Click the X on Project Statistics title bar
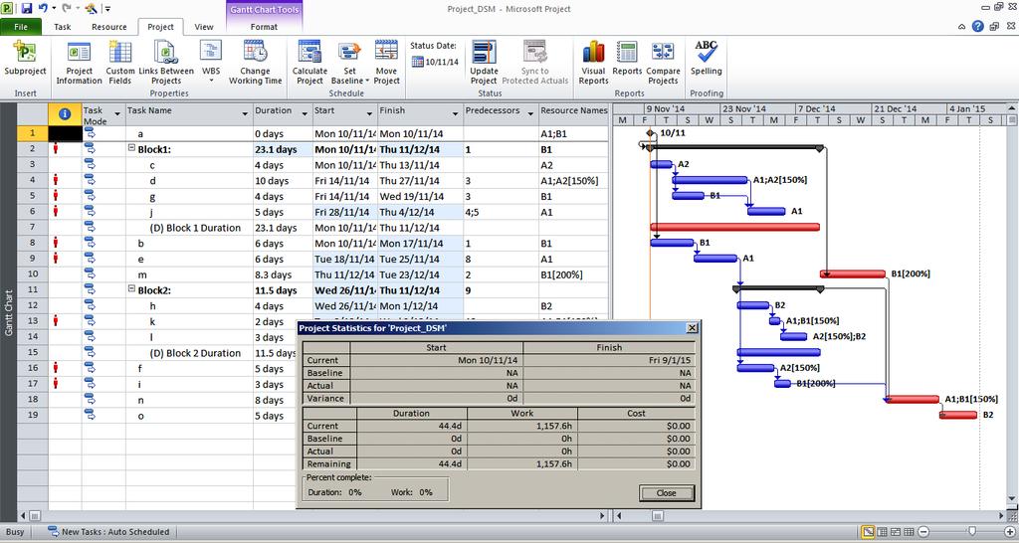 tap(693, 328)
